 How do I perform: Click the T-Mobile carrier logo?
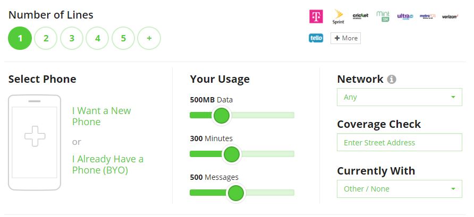[316, 16]
